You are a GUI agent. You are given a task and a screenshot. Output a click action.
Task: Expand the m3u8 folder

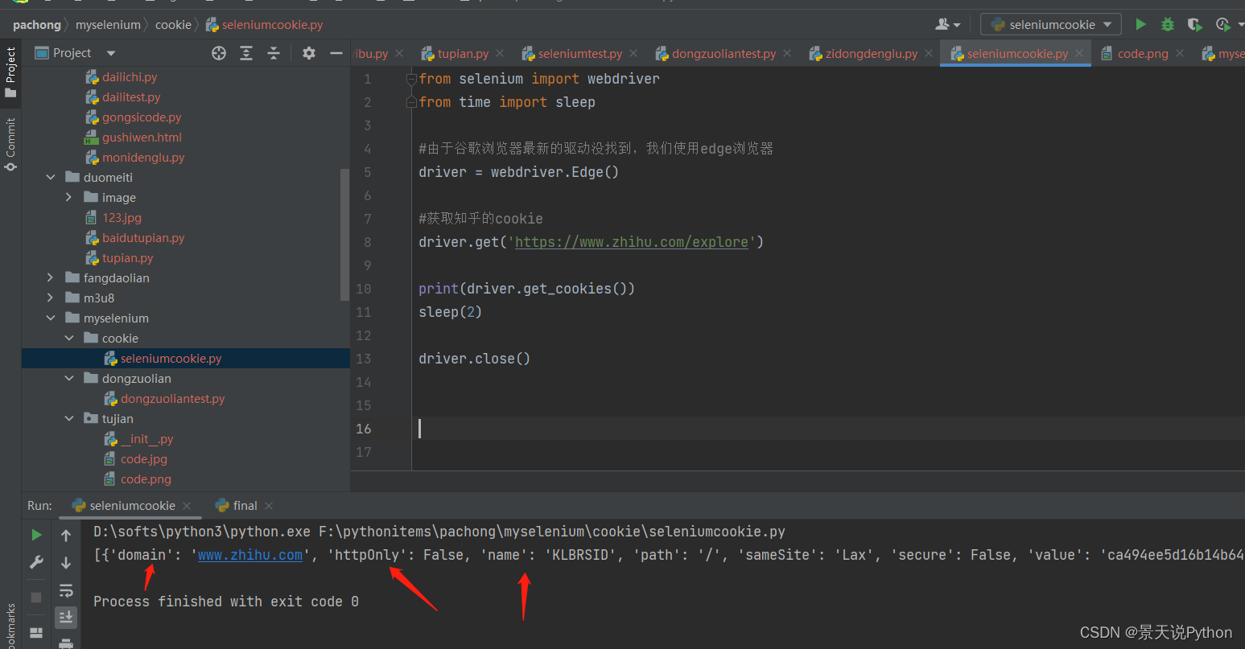51,298
